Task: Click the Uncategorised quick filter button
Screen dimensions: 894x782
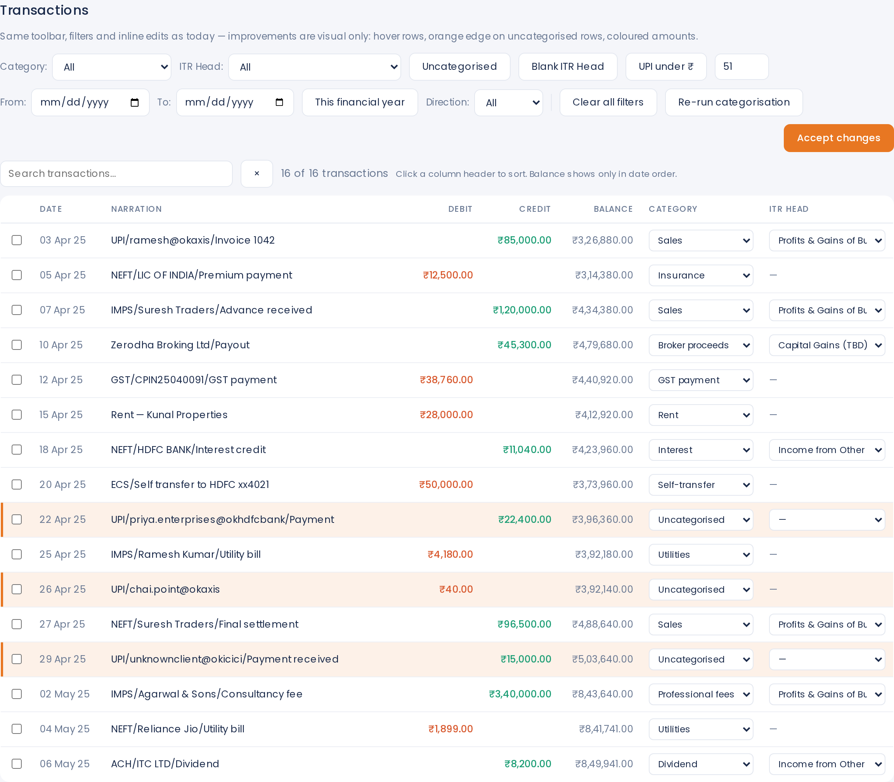Action: tap(460, 67)
